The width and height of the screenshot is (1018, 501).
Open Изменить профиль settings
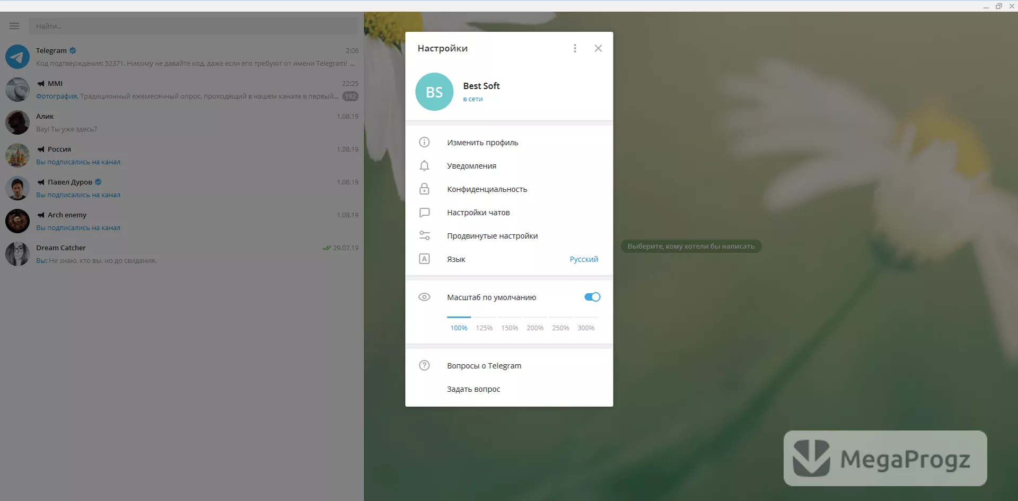click(x=509, y=143)
